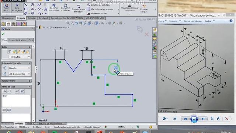The height and width of the screenshot is (133, 236).
Task: Cancel sketch with red X in corner
Action: 146,34
